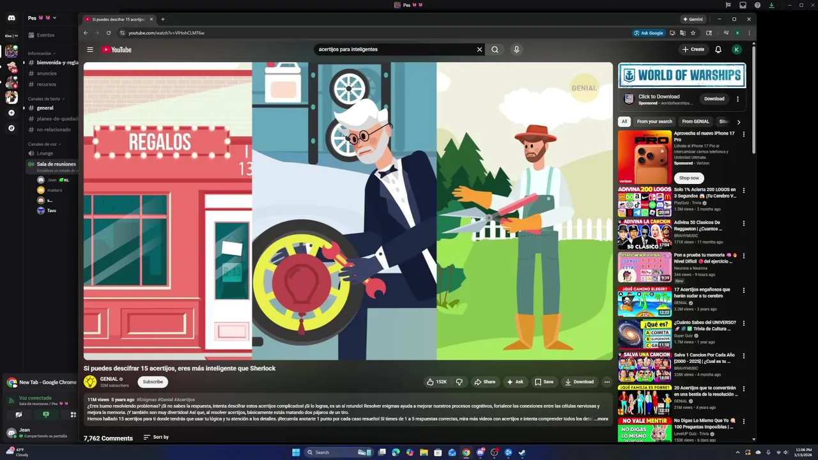Click the Chrome address bar URL
Viewport: 818px width, 460px height.
coord(166,33)
